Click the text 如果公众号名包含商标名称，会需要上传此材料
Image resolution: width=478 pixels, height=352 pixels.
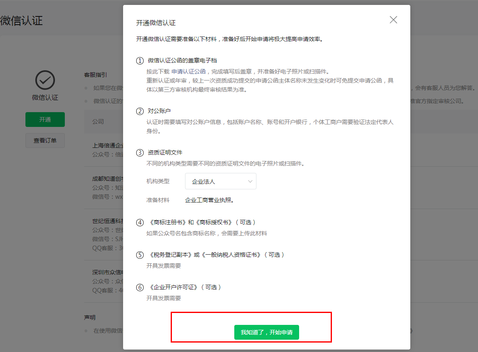point(207,233)
